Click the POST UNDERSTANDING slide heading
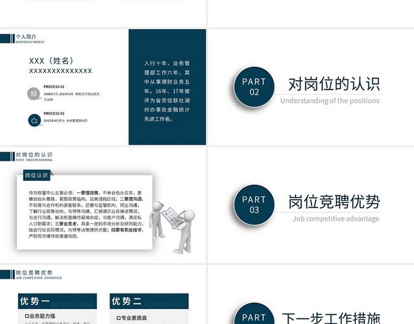This screenshot has height=324, width=414. (34, 160)
